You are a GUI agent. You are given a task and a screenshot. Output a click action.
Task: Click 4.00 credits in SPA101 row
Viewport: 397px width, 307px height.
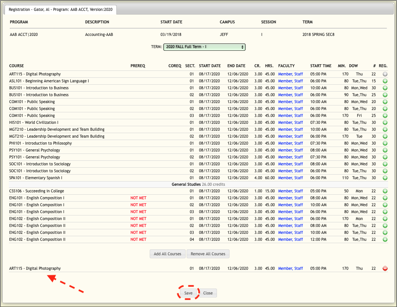click(258, 178)
